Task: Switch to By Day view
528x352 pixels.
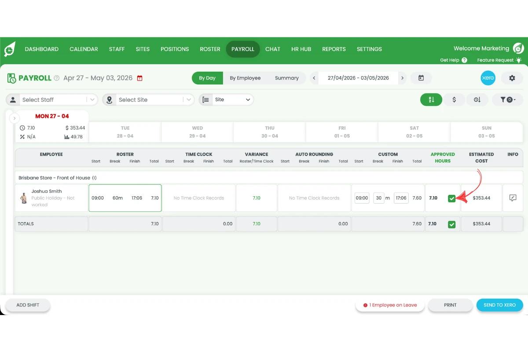Action: tap(207, 78)
